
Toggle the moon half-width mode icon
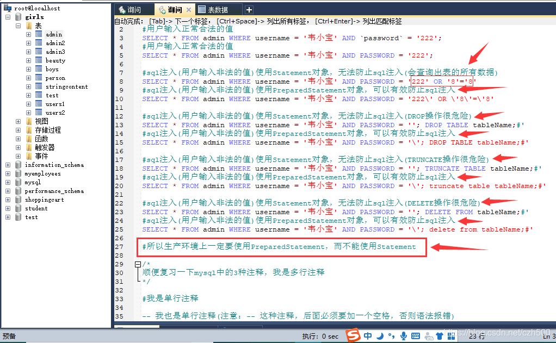[x=380, y=335]
